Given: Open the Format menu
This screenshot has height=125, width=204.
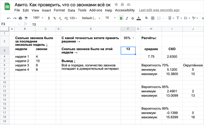Looking at the screenshot, I should (59, 10).
